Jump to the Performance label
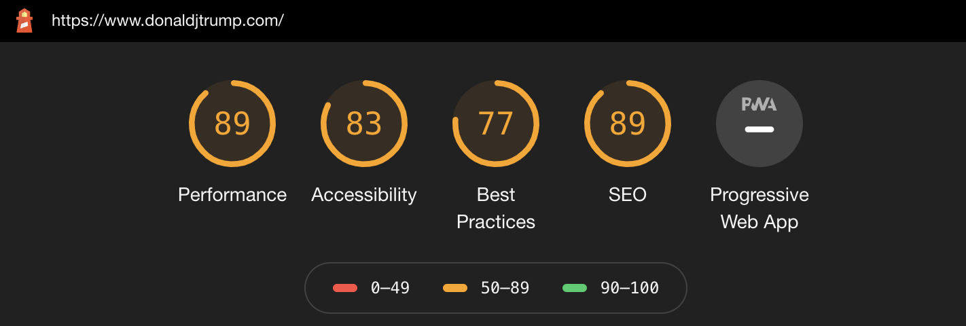Image resolution: width=966 pixels, height=326 pixels. point(232,195)
